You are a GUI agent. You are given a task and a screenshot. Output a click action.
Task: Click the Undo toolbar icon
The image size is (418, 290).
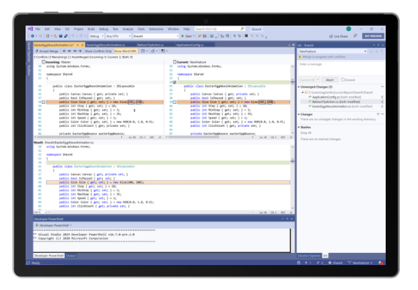coord(73,36)
